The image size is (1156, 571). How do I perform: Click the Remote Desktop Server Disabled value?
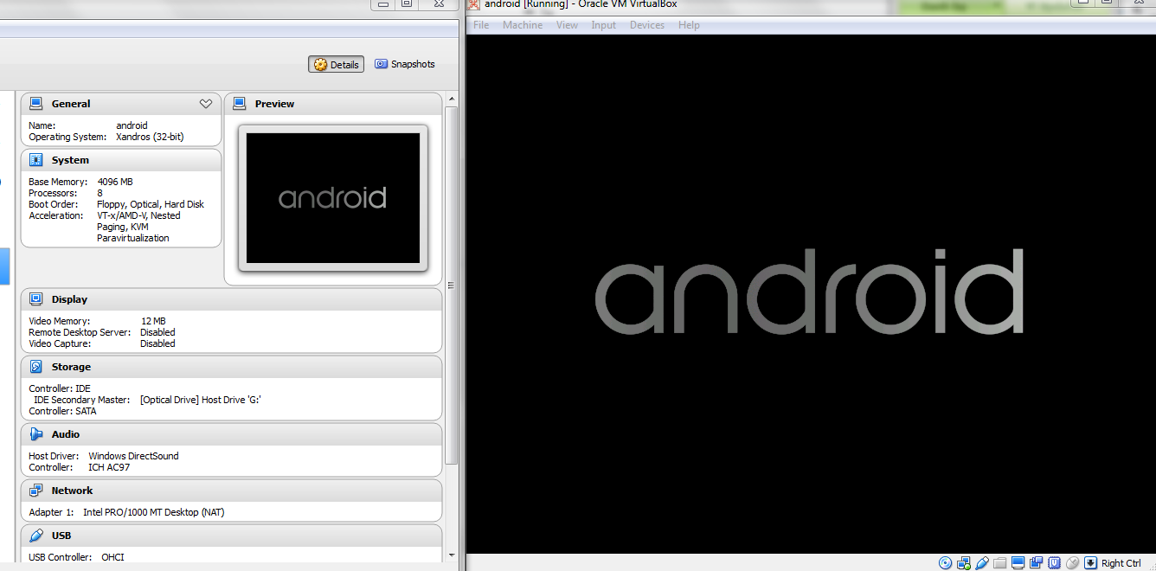(157, 332)
